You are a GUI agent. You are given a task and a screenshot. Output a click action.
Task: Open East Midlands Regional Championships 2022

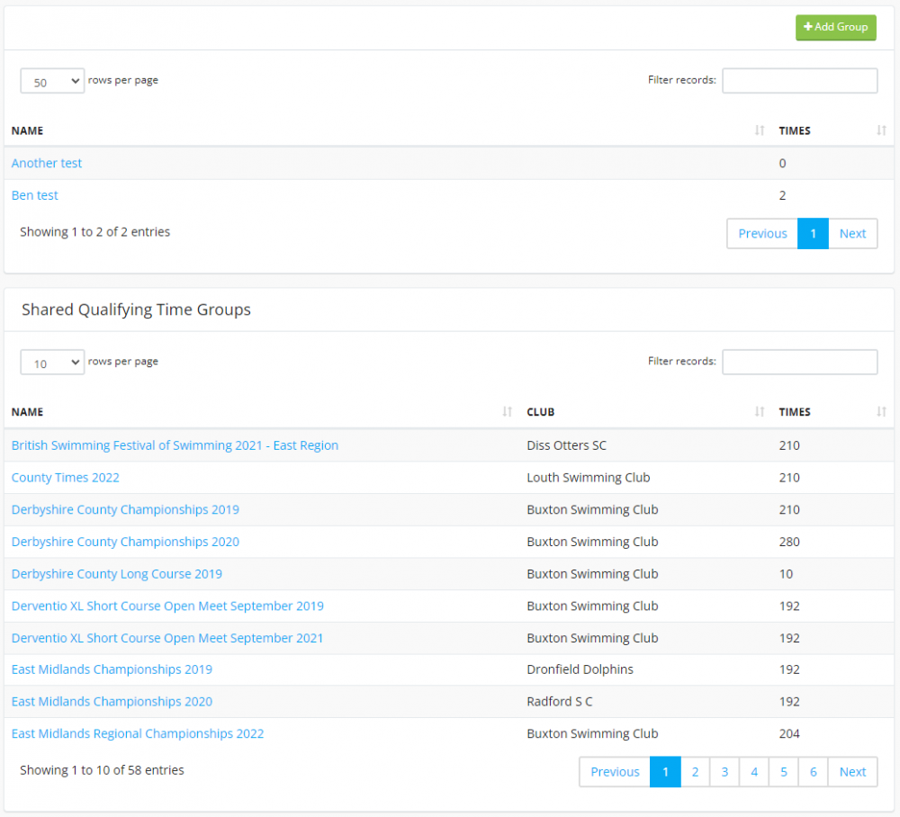[x=138, y=734]
